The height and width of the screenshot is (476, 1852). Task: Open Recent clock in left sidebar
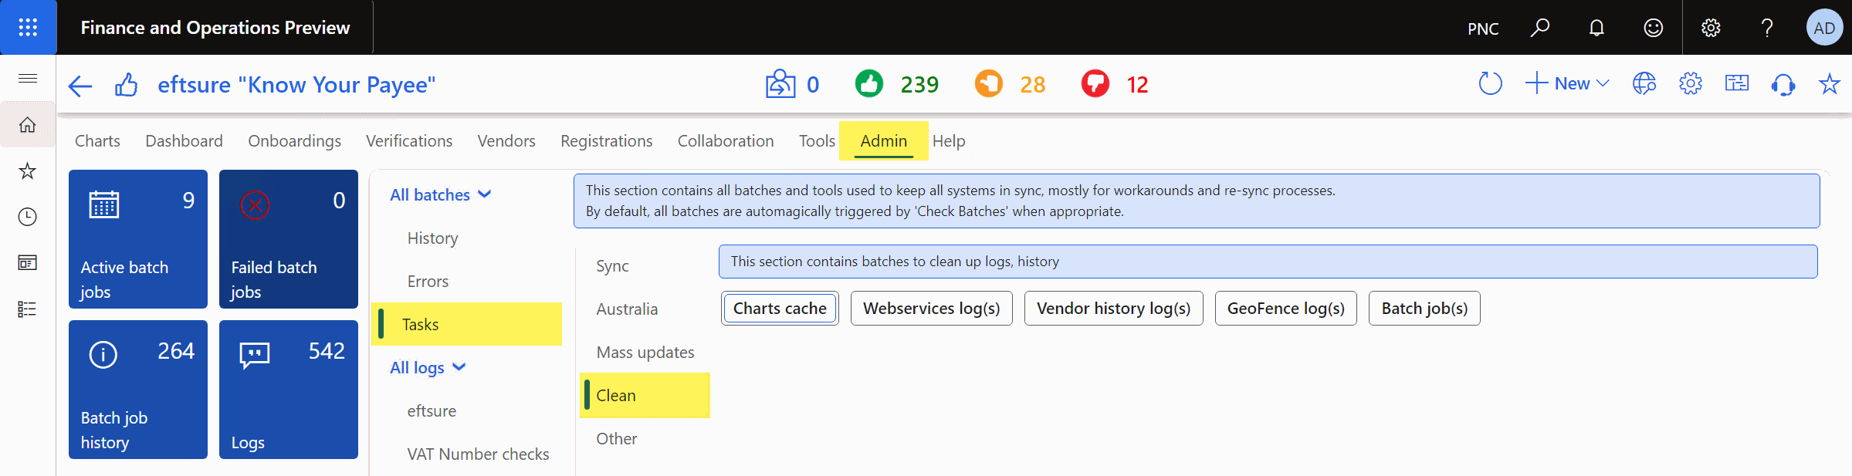click(28, 217)
